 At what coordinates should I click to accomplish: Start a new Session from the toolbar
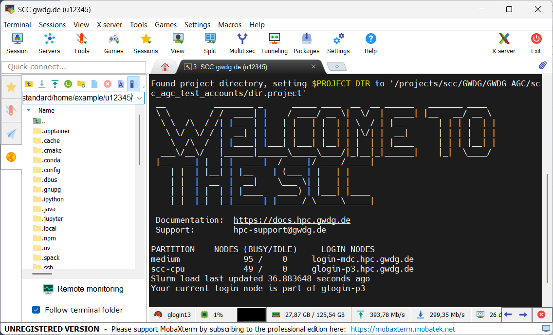point(17,43)
